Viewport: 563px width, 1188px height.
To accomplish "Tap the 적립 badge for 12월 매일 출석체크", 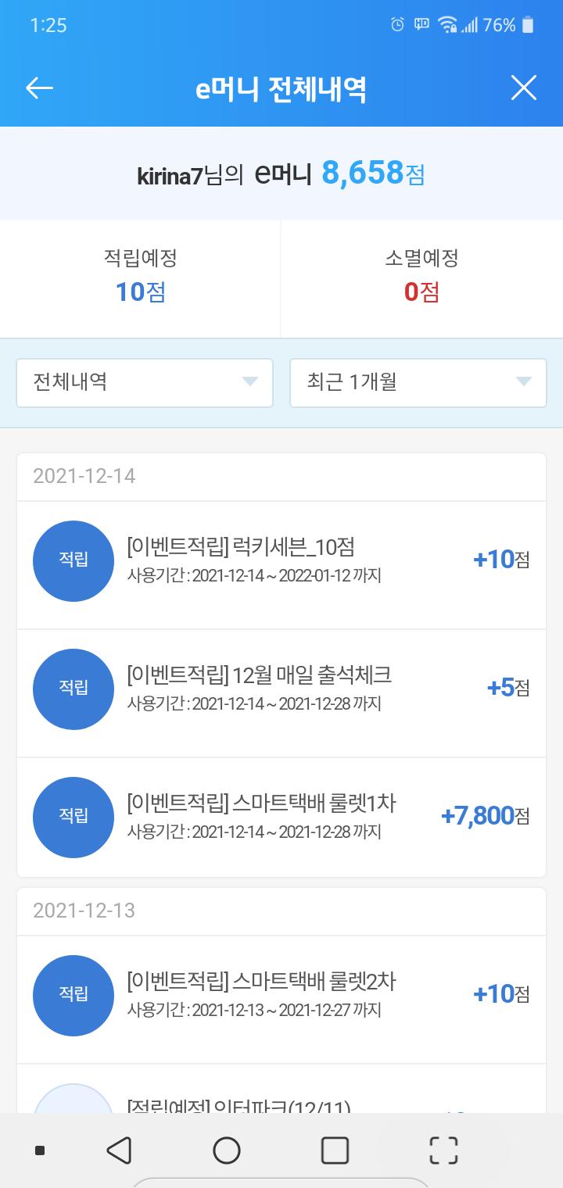I will tap(74, 689).
